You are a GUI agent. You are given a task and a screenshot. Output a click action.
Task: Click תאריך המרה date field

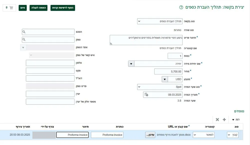click(163, 95)
